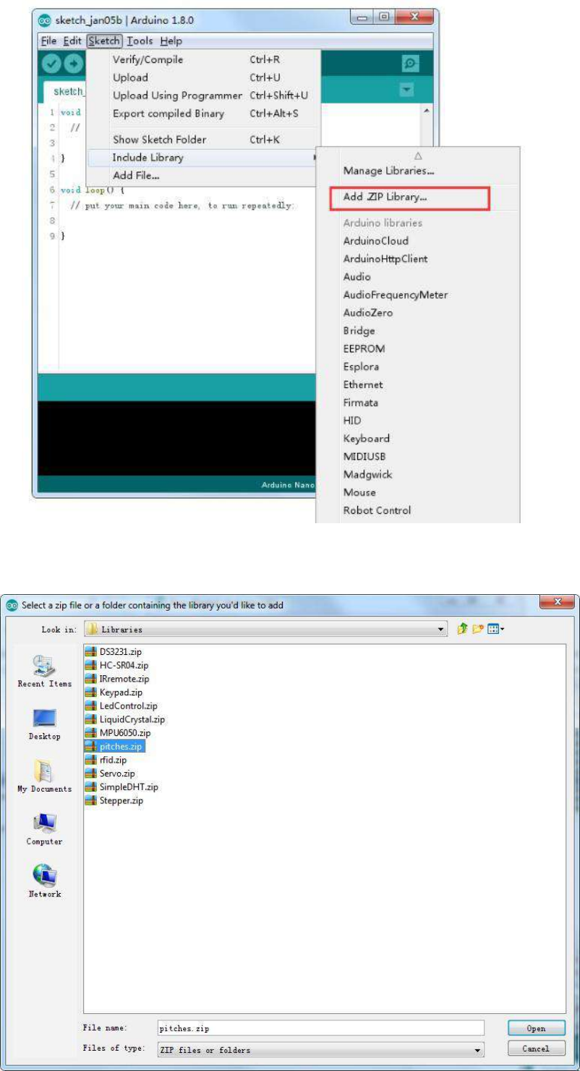Select the DS3231.zip file
The width and height of the screenshot is (580, 1071).
(114, 651)
